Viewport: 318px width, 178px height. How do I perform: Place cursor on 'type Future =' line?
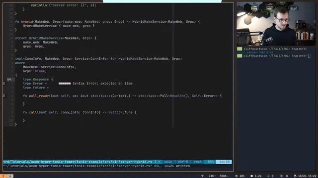point(36,88)
